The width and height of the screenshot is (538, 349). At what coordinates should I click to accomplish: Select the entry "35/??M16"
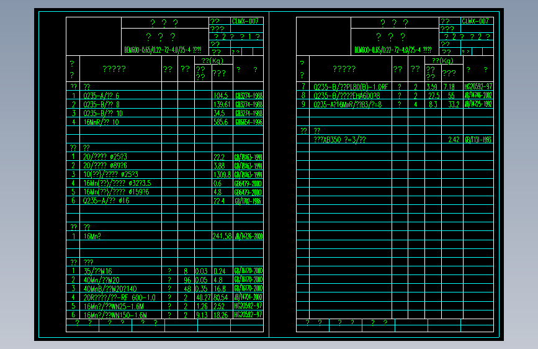pyautogui.click(x=98, y=271)
